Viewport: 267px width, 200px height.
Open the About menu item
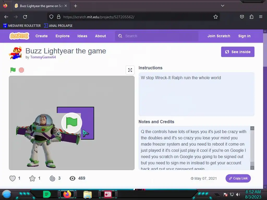pyautogui.click(x=100, y=36)
